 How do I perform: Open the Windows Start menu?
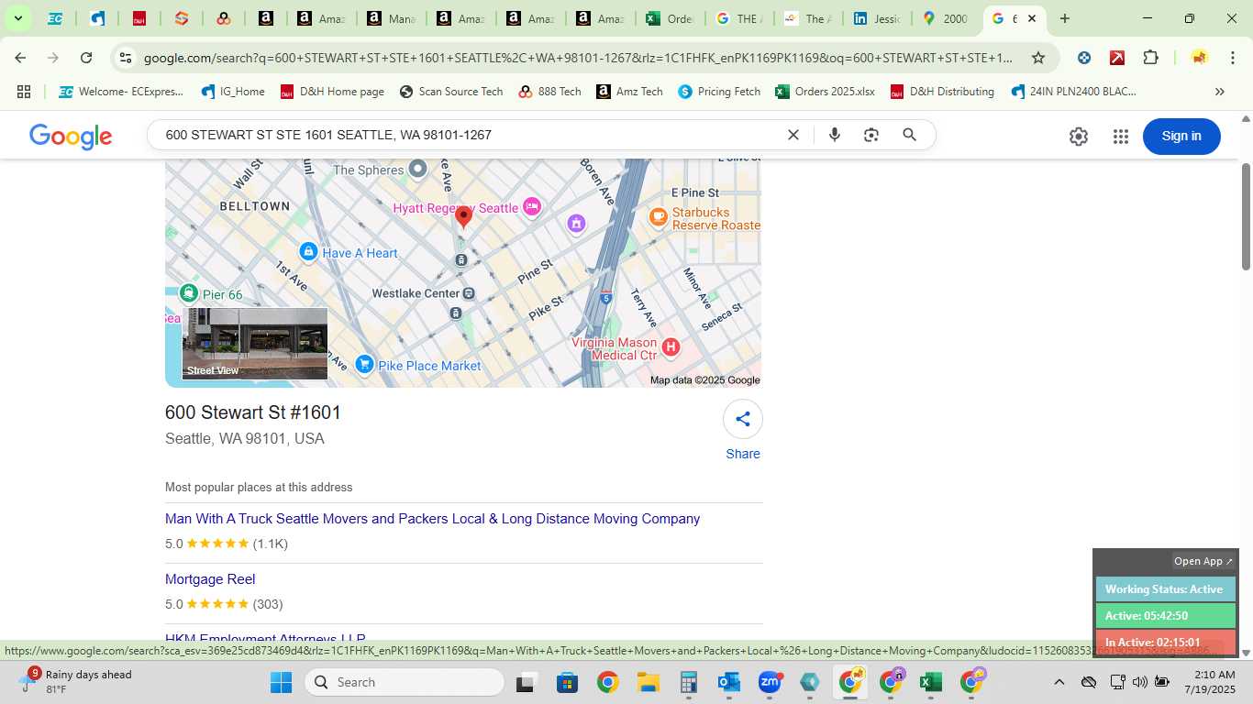281,682
